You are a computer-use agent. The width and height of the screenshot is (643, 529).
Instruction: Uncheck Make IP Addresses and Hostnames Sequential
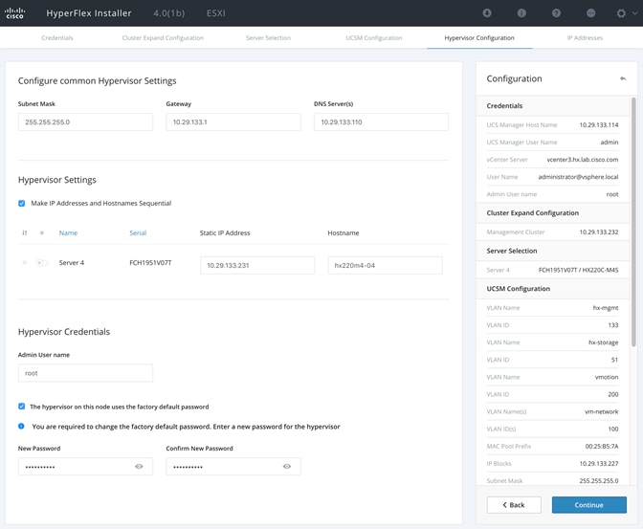pyautogui.click(x=22, y=204)
